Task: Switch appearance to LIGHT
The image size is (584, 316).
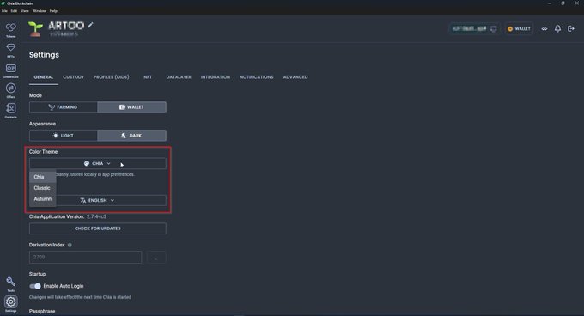Action: [64, 136]
